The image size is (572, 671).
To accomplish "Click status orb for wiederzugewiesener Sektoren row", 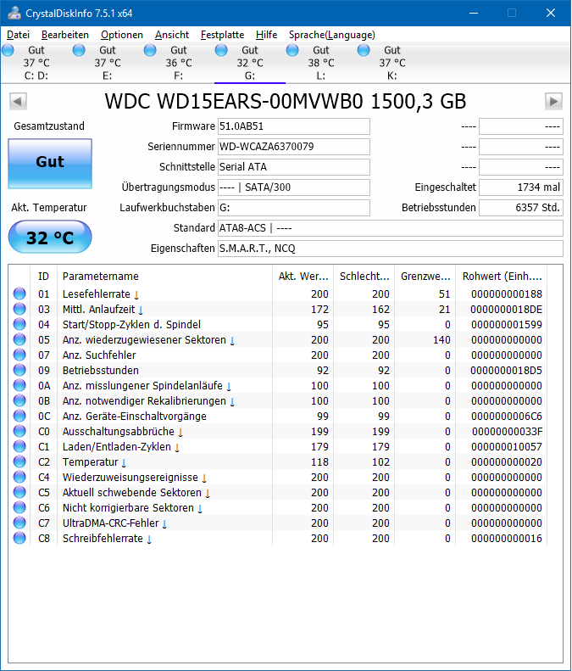I will coord(19,339).
